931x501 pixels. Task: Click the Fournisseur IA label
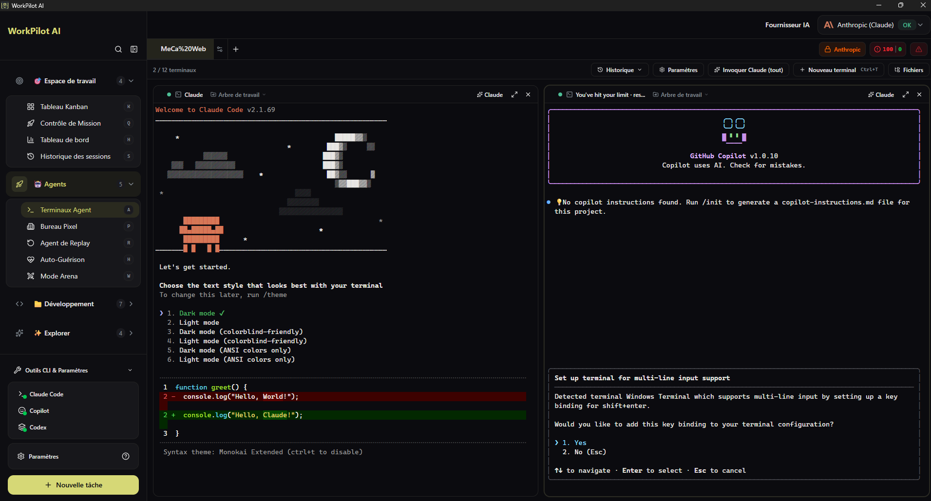point(787,25)
